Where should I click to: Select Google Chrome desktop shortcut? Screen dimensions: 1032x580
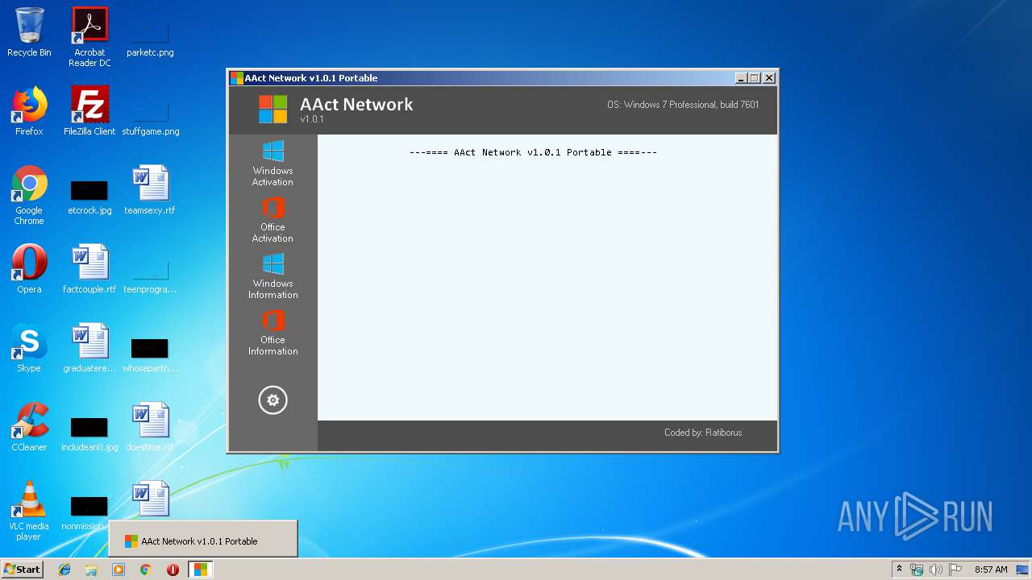click(29, 195)
